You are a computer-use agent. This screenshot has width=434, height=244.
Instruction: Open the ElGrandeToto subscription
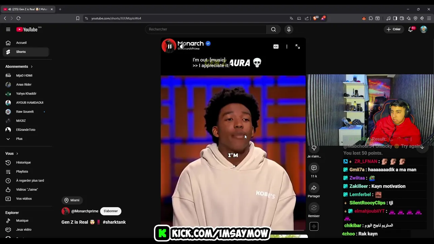click(26, 130)
